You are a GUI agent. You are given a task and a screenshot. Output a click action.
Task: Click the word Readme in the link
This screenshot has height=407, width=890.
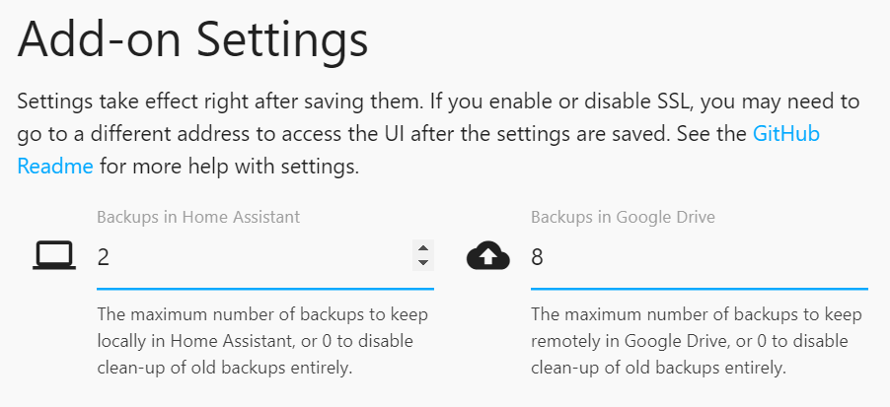click(x=55, y=166)
